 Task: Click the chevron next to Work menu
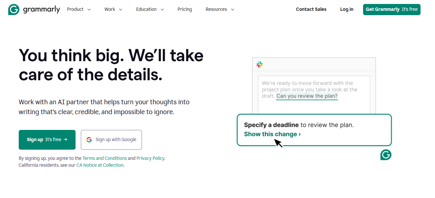pyautogui.click(x=121, y=10)
